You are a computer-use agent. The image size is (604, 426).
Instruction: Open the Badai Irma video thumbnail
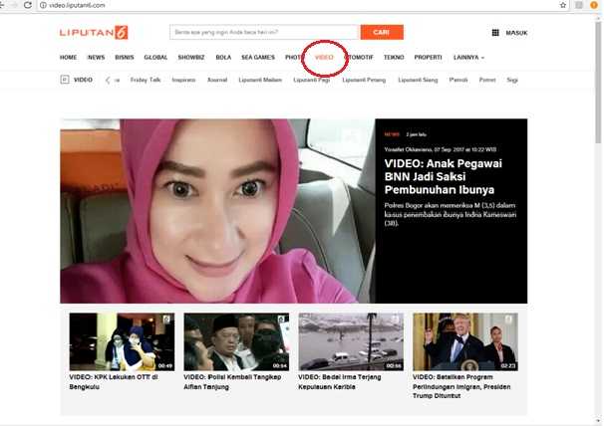point(351,341)
